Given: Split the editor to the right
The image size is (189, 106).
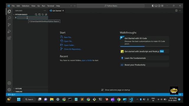Looking at the screenshot, I should coord(176,11).
